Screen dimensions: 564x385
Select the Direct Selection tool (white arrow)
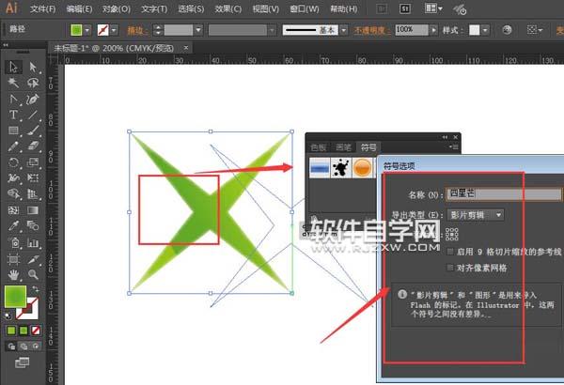[33, 67]
